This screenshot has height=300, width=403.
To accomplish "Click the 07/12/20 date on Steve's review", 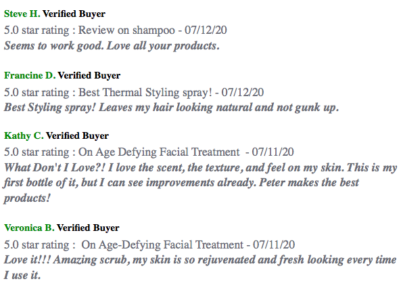I will pyautogui.click(x=206, y=30).
